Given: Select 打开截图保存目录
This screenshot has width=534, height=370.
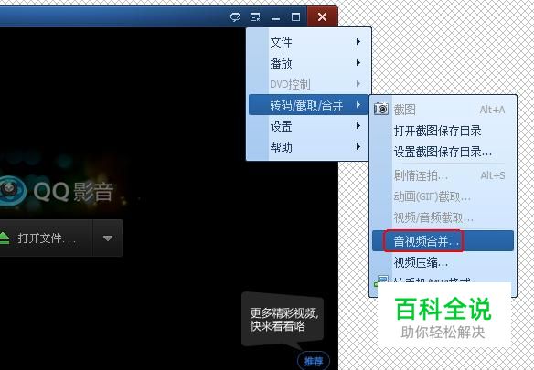Looking at the screenshot, I should [x=443, y=131].
